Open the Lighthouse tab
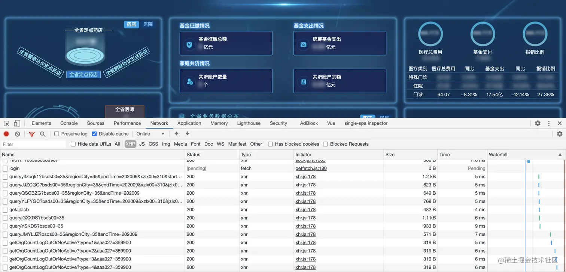 [249, 123]
